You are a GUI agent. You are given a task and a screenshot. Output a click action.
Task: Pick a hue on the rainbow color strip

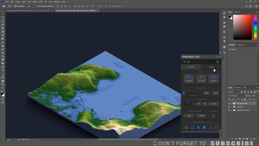[x=255, y=27]
